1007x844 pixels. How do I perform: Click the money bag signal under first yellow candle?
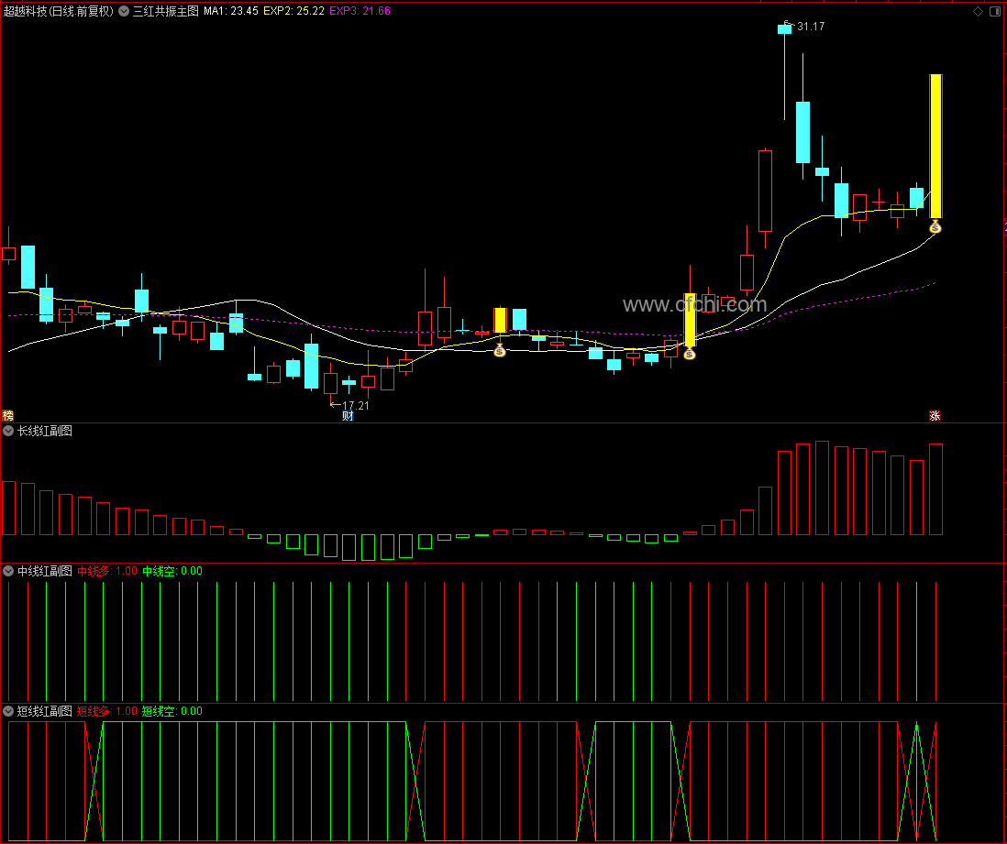[500, 350]
